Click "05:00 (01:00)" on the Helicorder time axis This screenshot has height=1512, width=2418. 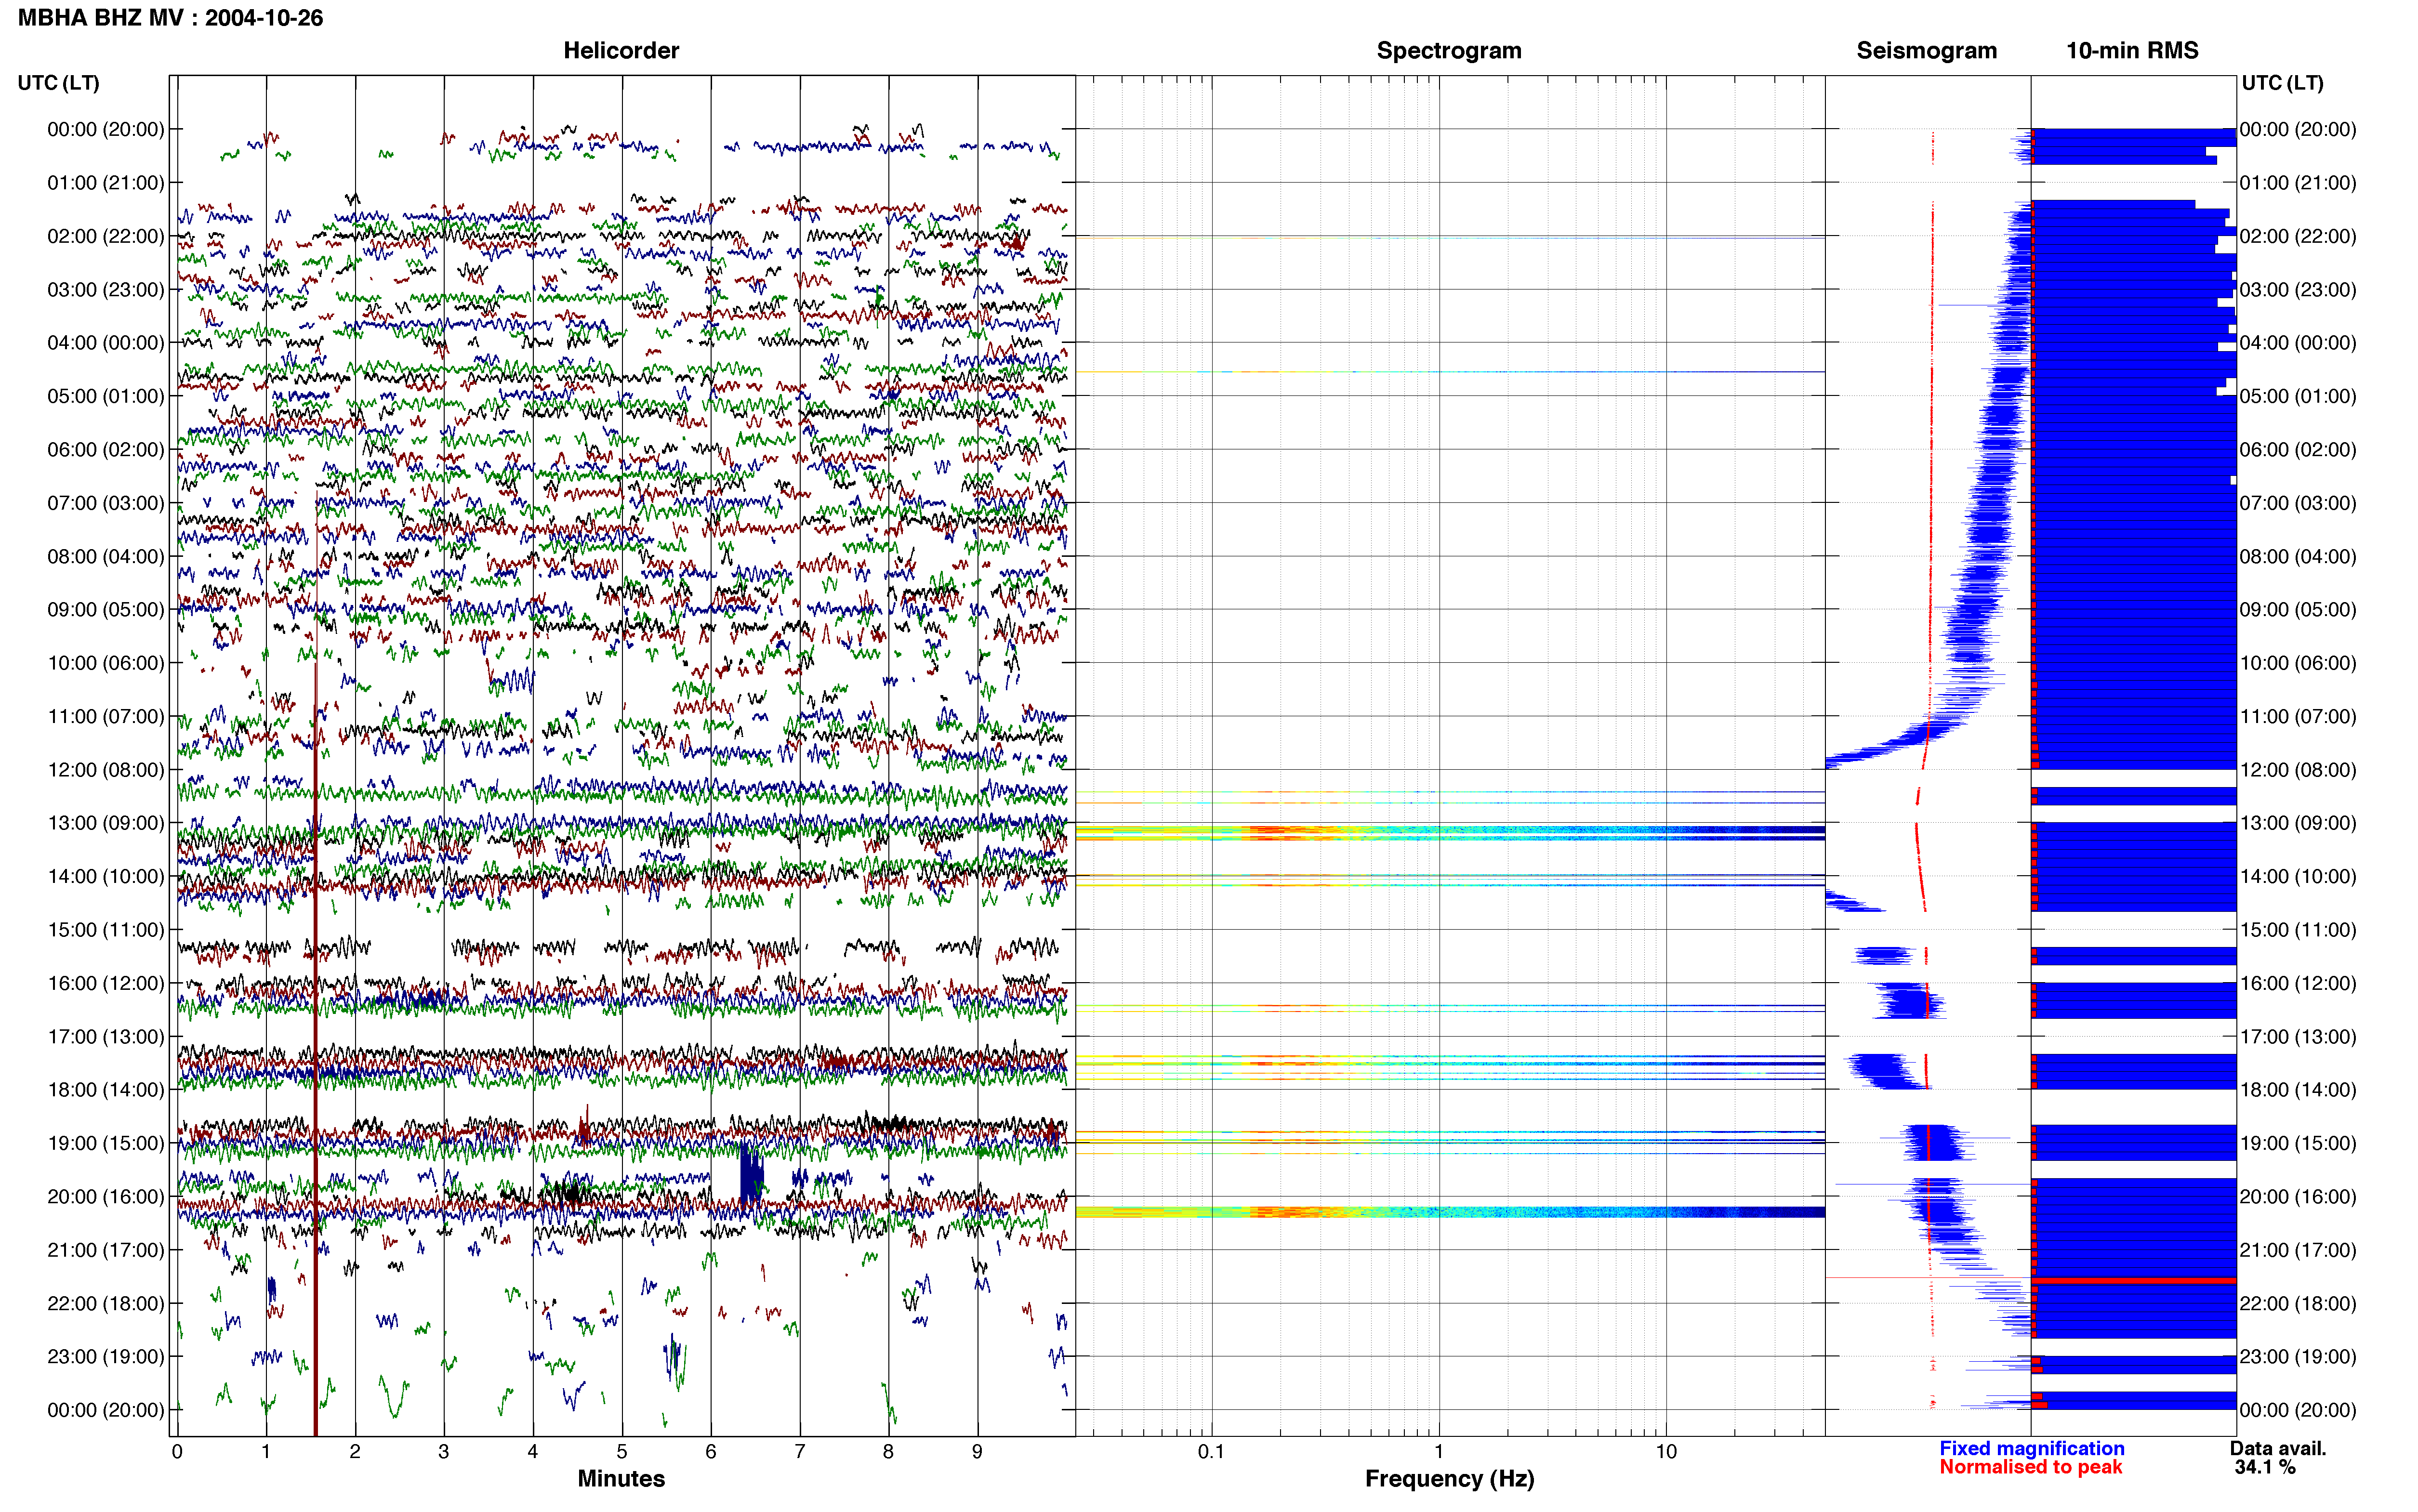pos(106,396)
